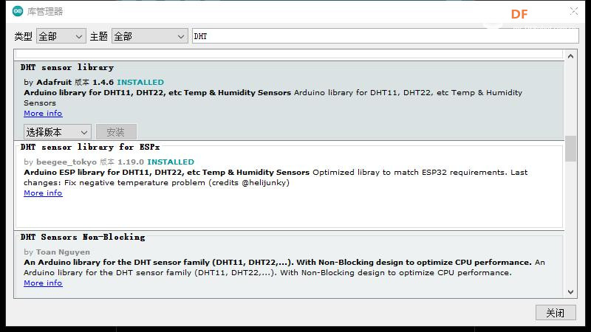Image resolution: width=591 pixels, height=332 pixels.
Task: Select the Adafruit DHT sensor library title
Action: tap(67, 68)
